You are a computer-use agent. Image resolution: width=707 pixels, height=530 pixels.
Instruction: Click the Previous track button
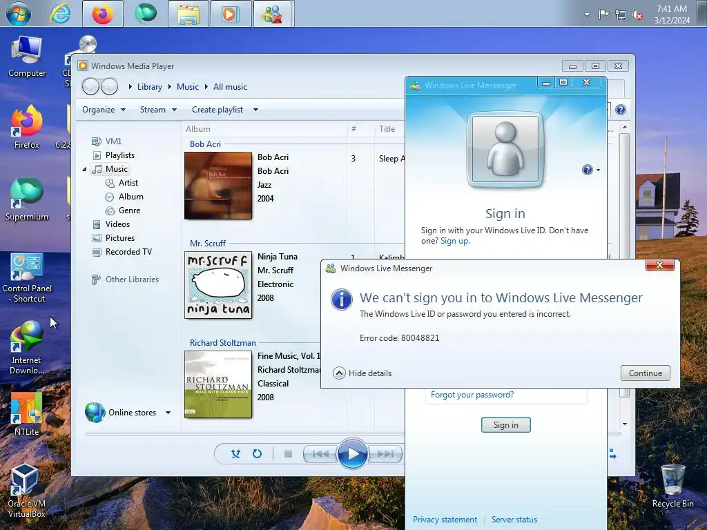click(x=320, y=454)
